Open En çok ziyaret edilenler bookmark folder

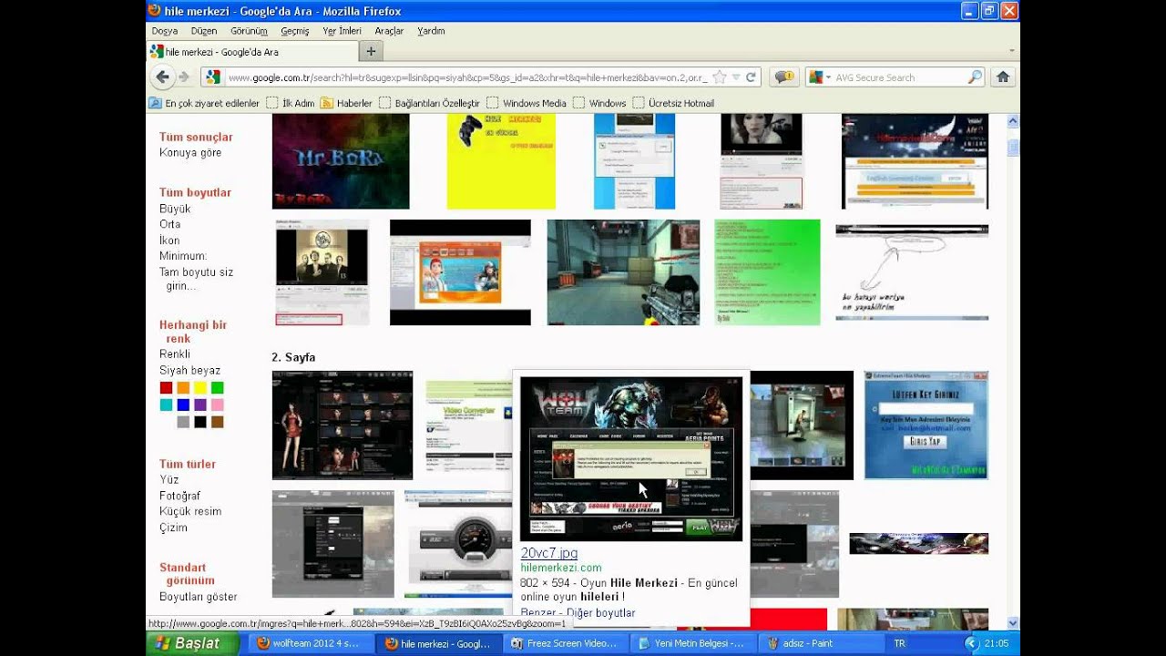pyautogui.click(x=204, y=103)
